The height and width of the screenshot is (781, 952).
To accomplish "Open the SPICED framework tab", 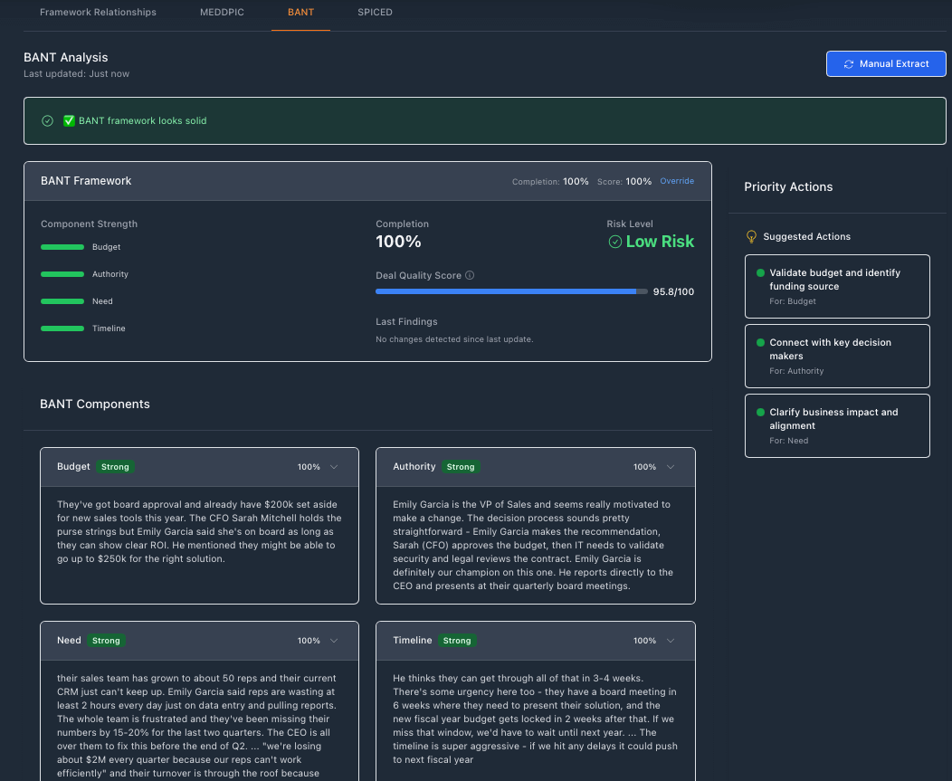I will [x=374, y=12].
